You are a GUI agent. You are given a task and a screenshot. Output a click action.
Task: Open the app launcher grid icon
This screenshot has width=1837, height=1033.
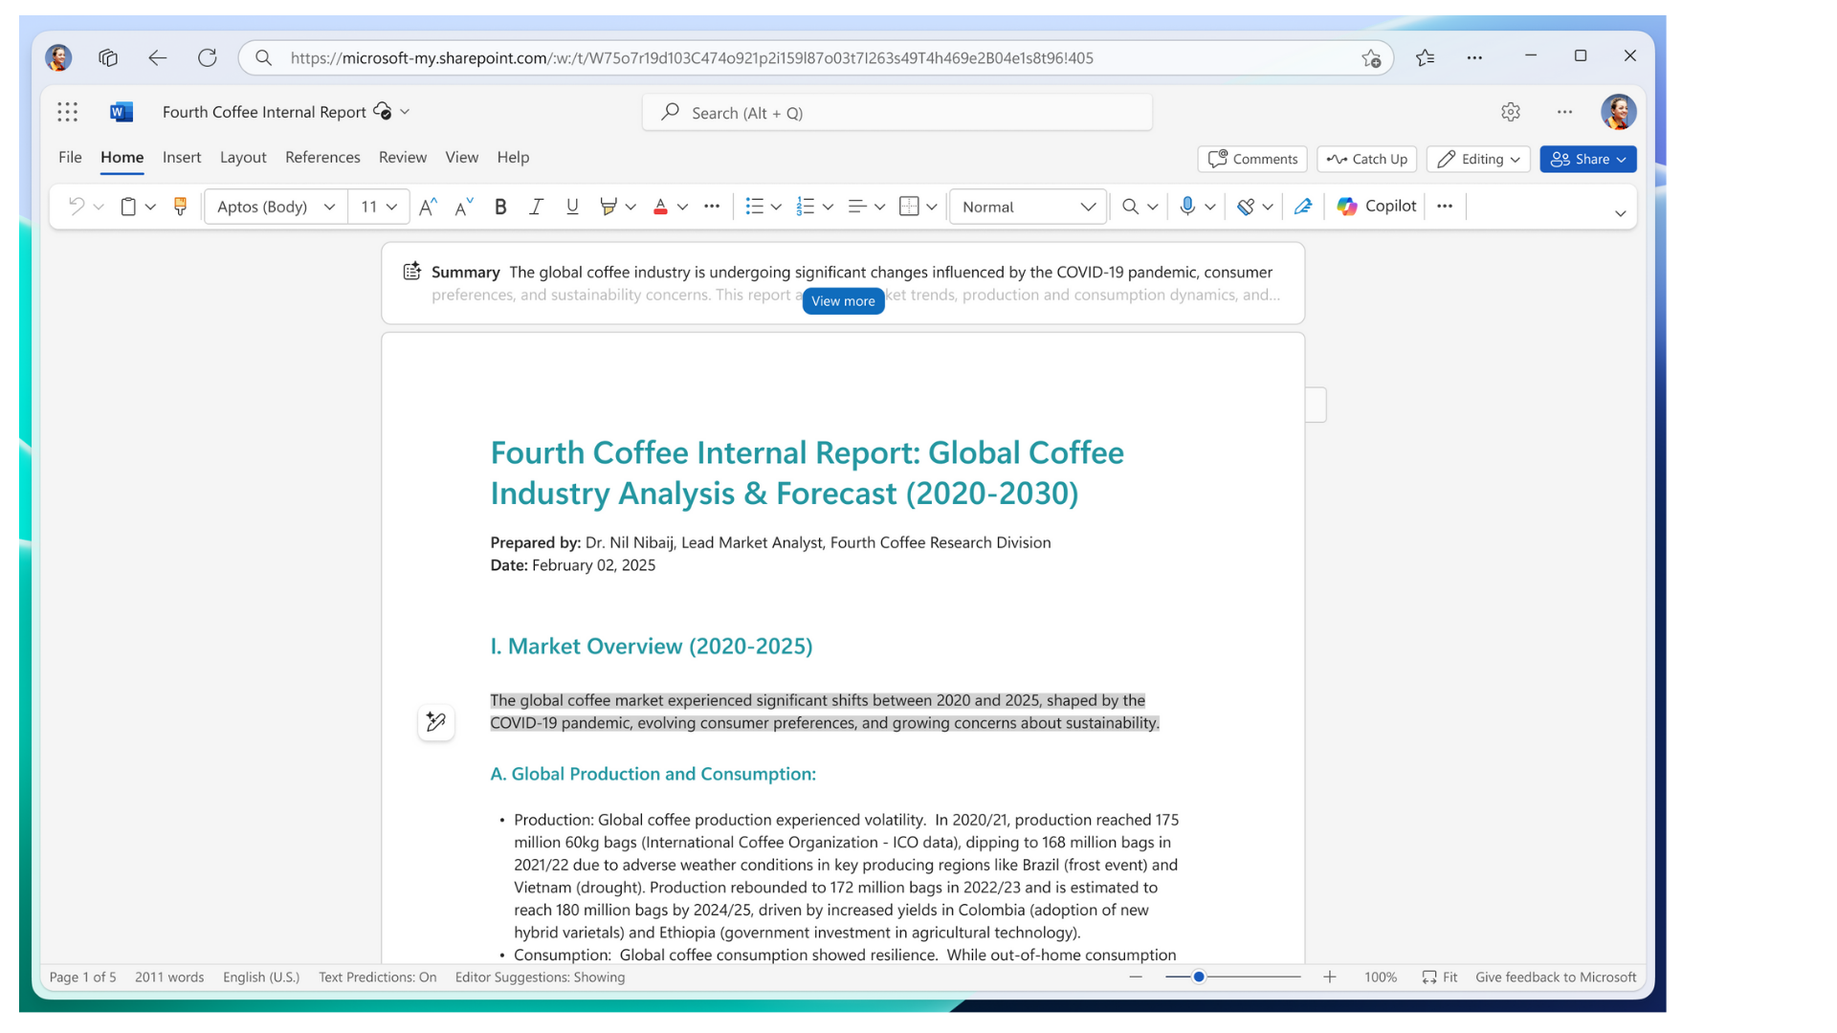click(67, 113)
